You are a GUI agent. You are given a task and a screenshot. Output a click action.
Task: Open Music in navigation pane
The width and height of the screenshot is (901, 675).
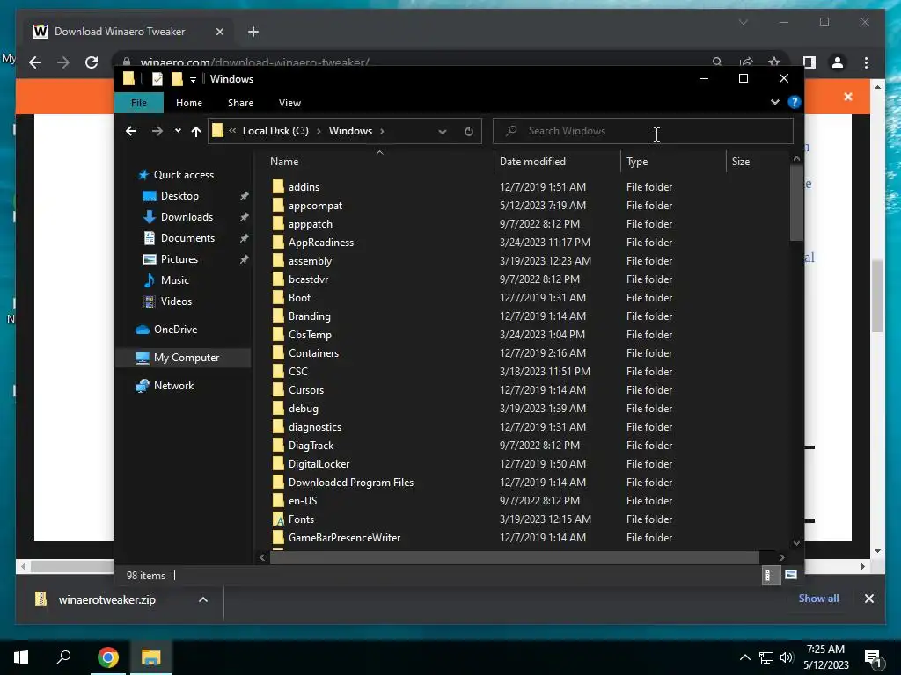[175, 280]
